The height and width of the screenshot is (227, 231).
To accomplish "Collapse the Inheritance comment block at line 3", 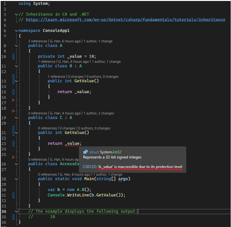I will click(x=17, y=14).
